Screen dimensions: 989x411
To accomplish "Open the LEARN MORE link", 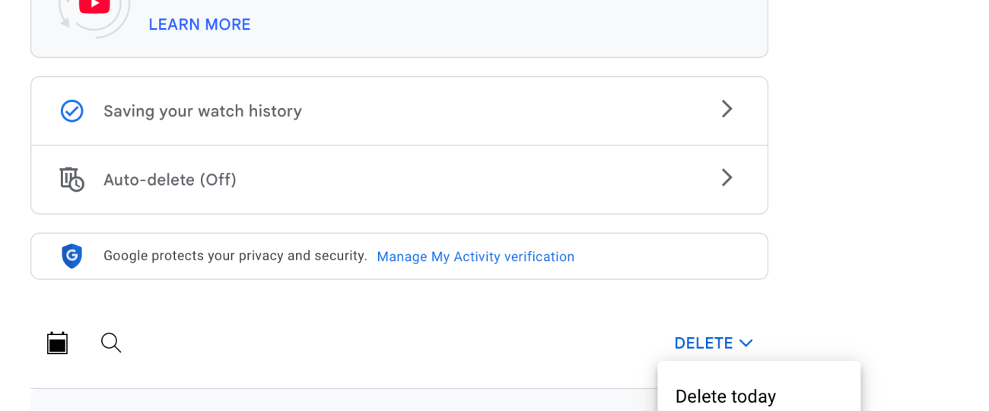I will pos(199,24).
